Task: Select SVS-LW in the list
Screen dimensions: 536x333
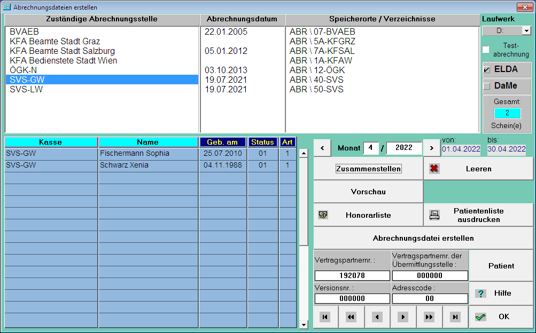Action: 102,89
